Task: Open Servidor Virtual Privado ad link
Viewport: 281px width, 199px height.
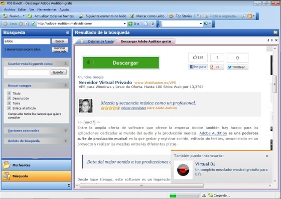Action: (x=105, y=82)
